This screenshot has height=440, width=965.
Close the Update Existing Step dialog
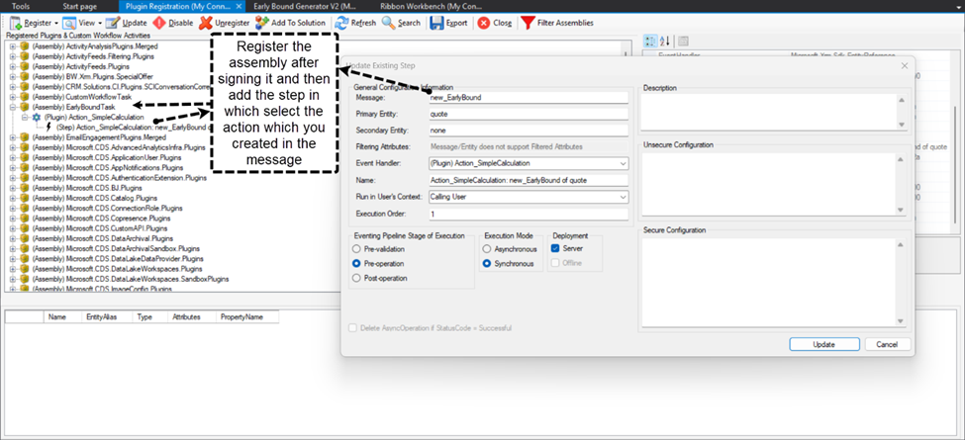(904, 65)
